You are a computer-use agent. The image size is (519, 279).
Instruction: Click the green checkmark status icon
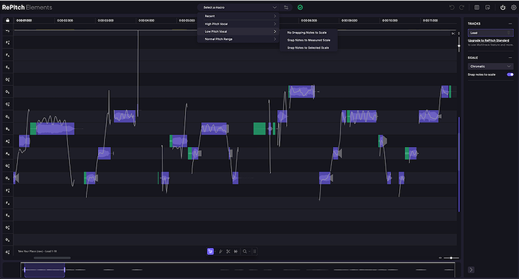(x=300, y=7)
